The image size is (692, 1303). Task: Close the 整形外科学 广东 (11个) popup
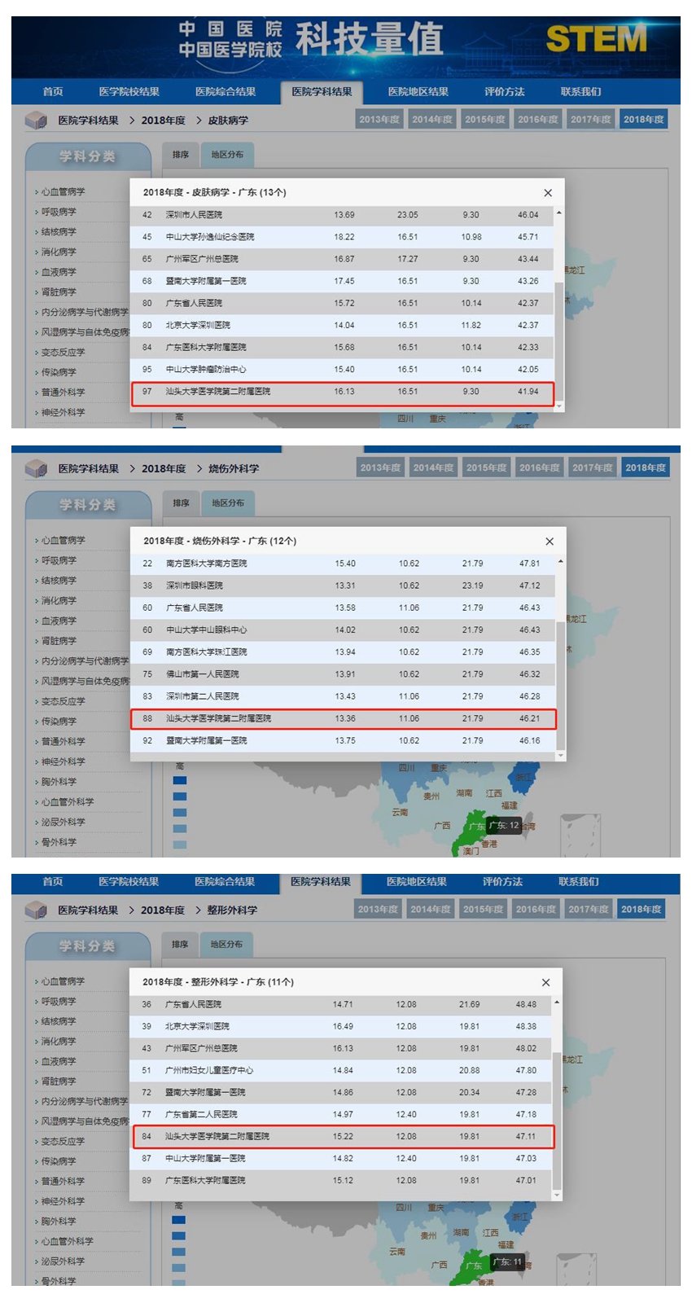click(546, 983)
